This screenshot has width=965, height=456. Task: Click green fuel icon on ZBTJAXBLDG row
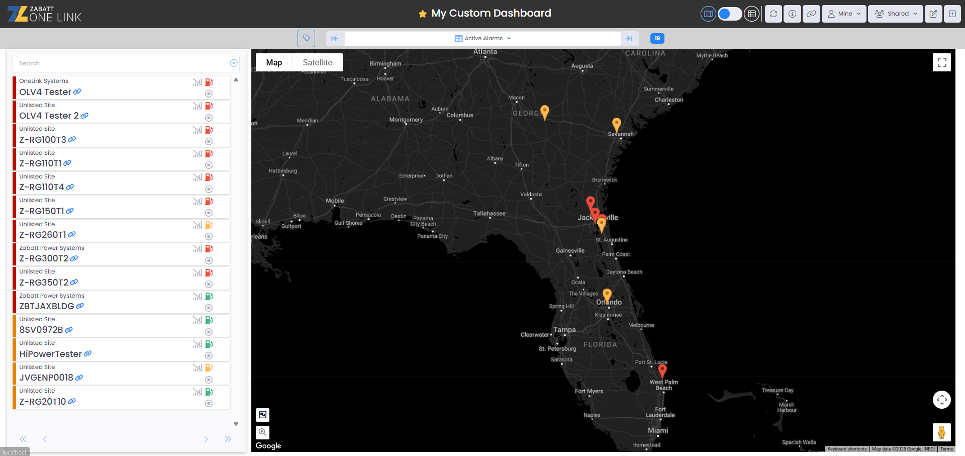coord(209,296)
